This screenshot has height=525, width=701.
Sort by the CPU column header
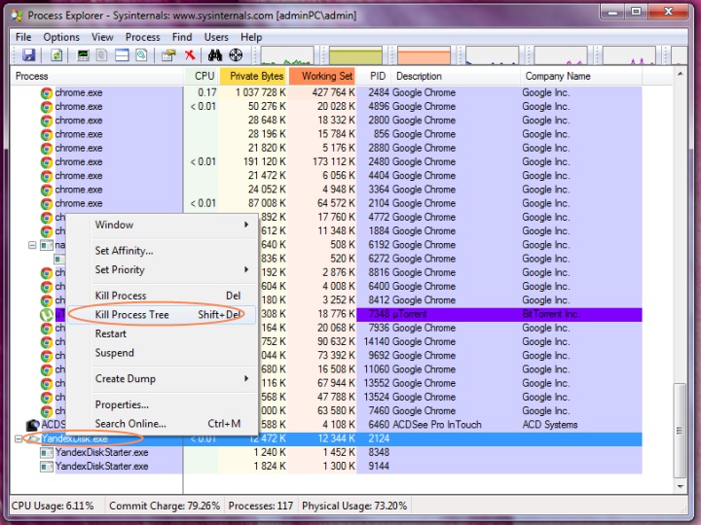[203, 77]
